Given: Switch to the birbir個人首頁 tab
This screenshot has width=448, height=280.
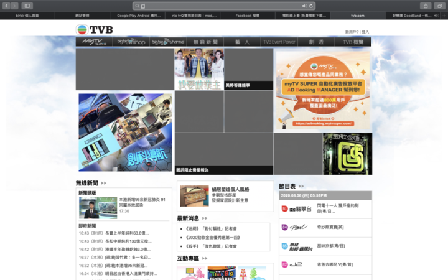Looking at the screenshot, I should tap(27, 16).
